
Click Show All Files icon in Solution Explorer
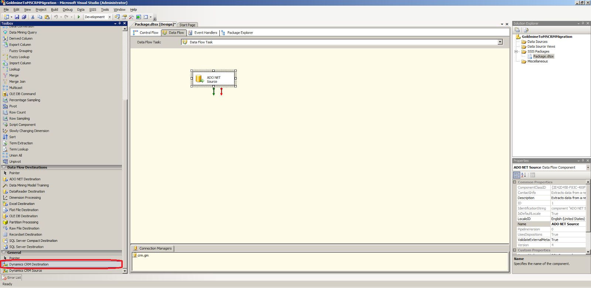point(526,30)
